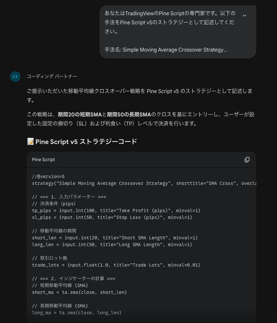Screen dimensions: 277x323
Task: Click the 取引ロット数 comment line
Action: tap(50, 258)
